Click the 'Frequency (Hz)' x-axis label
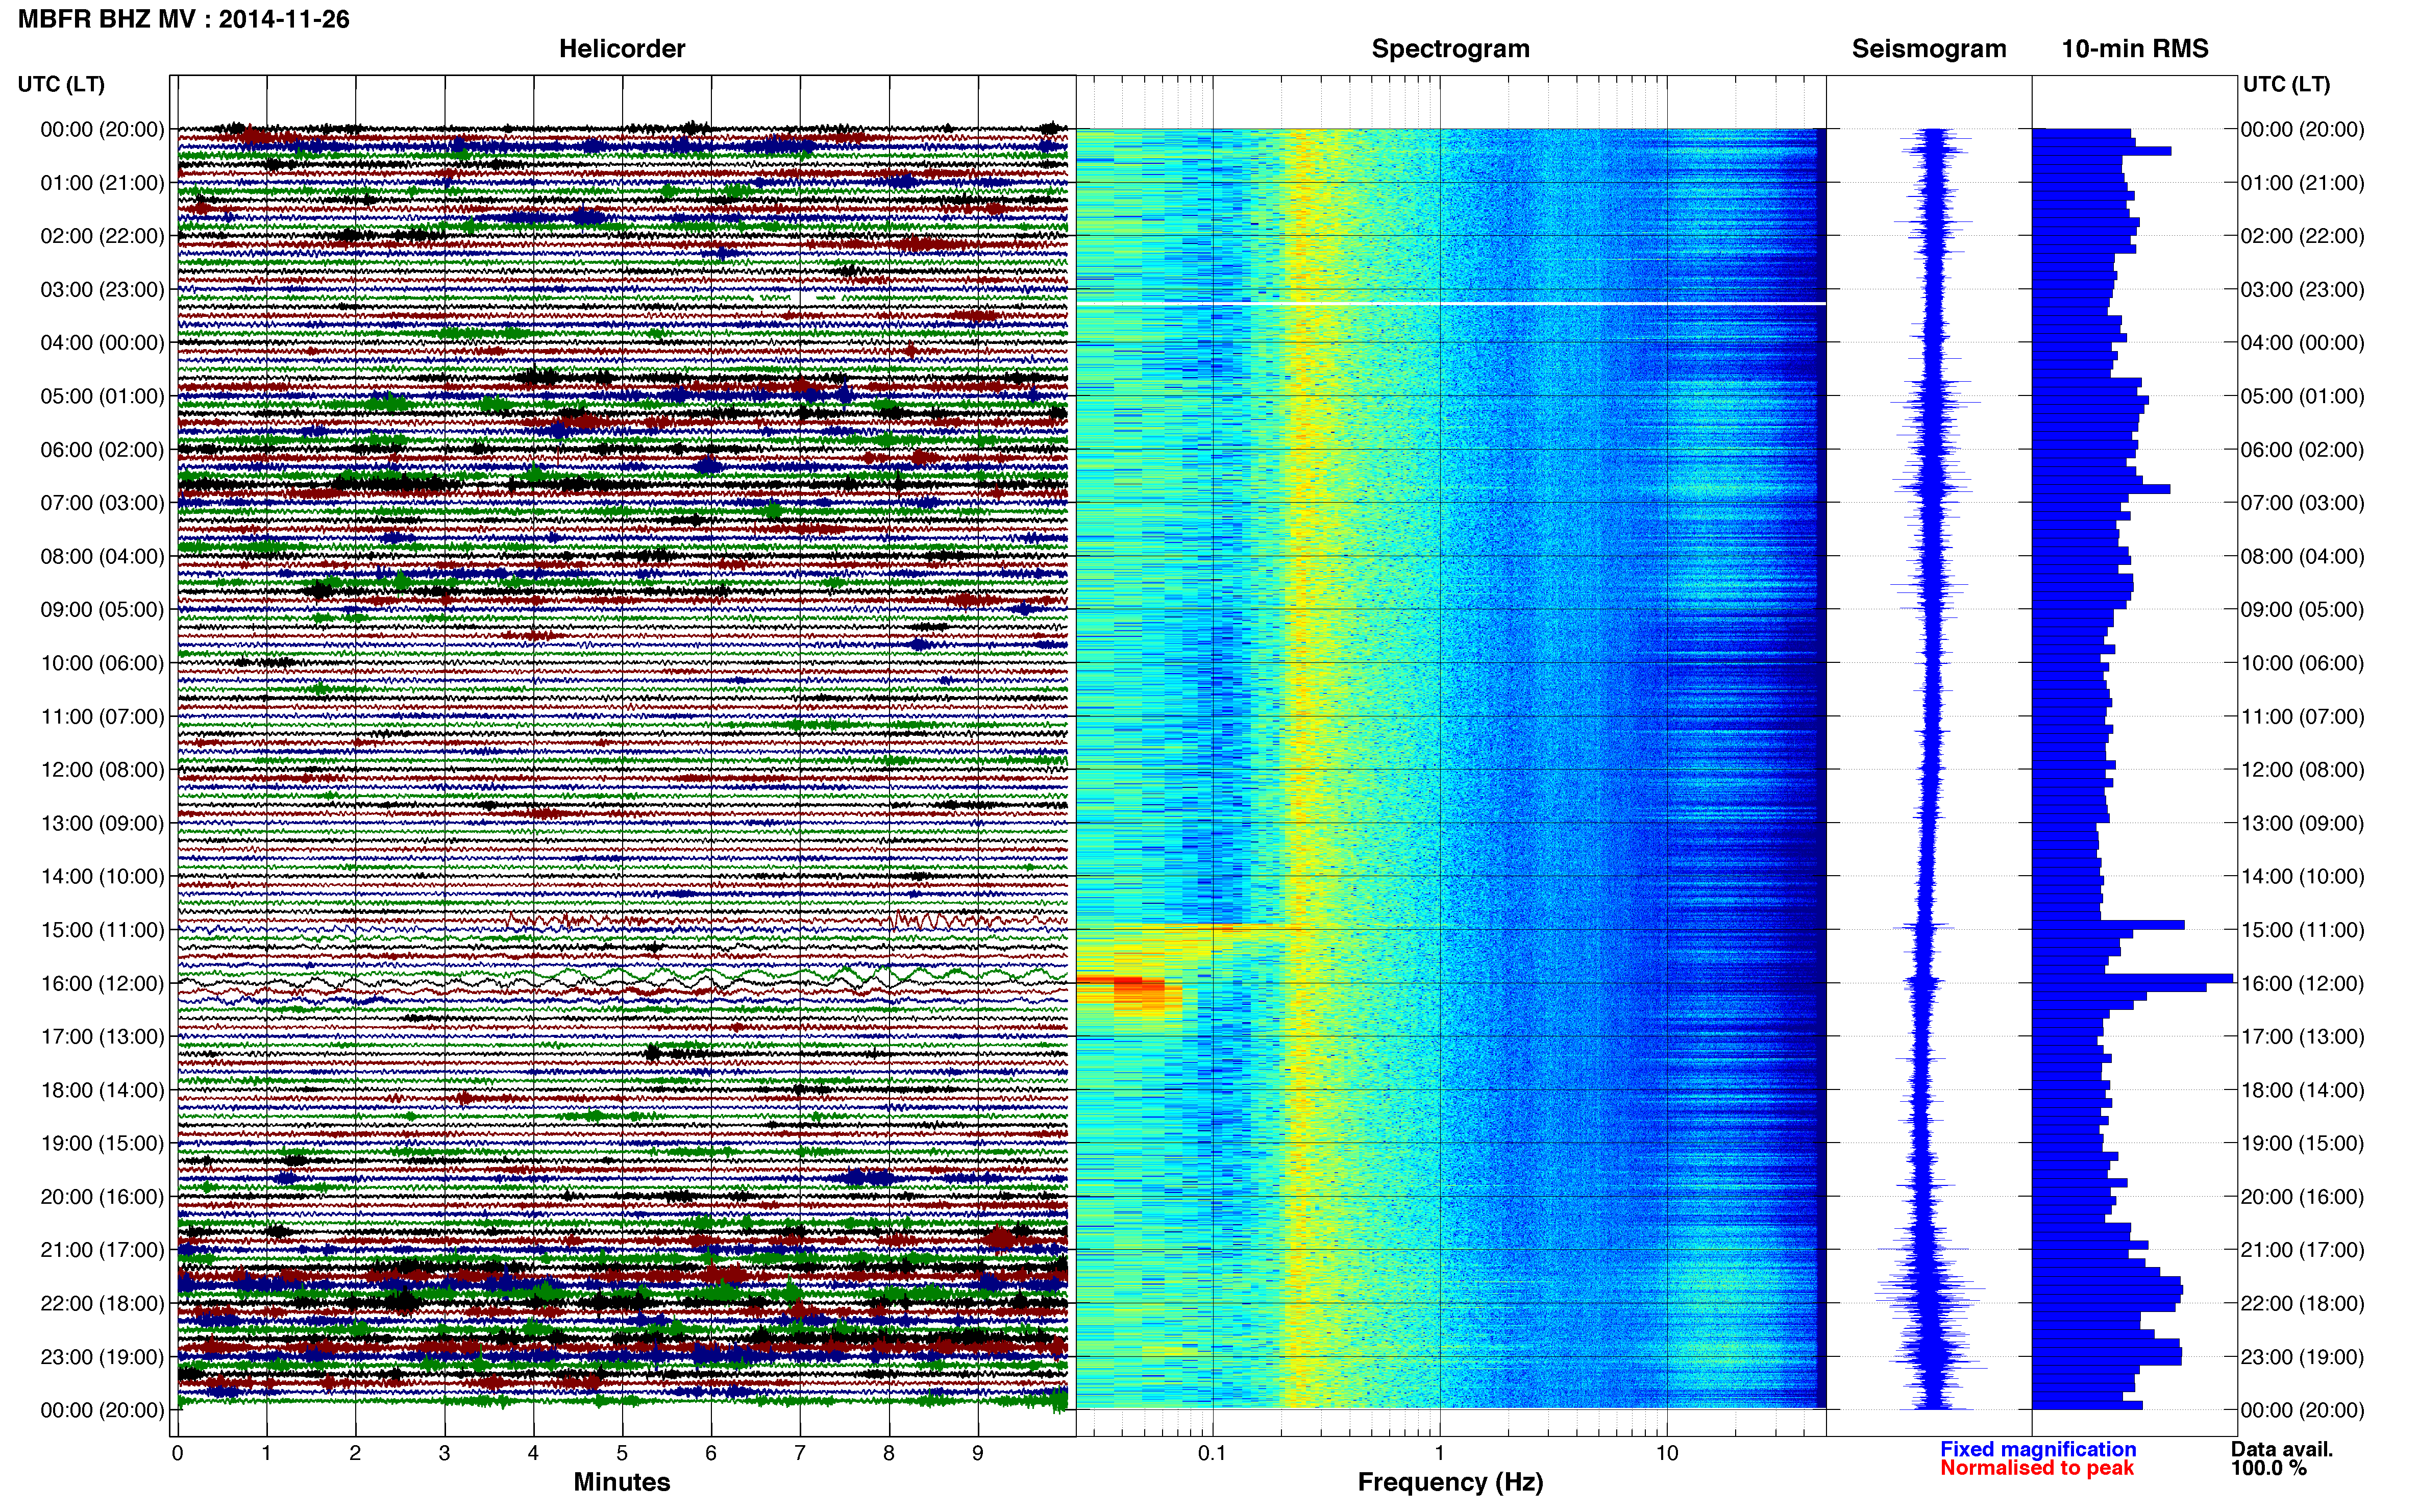The width and height of the screenshot is (2419, 1512). click(x=1450, y=1482)
